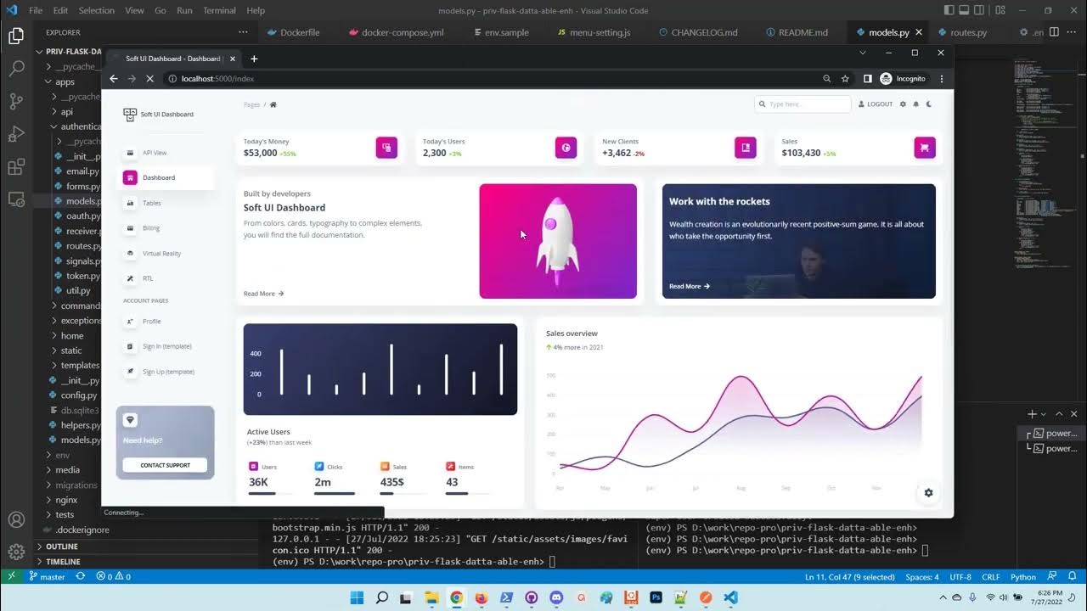Switch to routes.py editor tab
This screenshot has height=611, width=1087.
969,32
